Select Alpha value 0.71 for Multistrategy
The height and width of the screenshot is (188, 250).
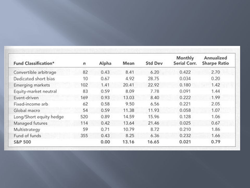click(x=105, y=129)
